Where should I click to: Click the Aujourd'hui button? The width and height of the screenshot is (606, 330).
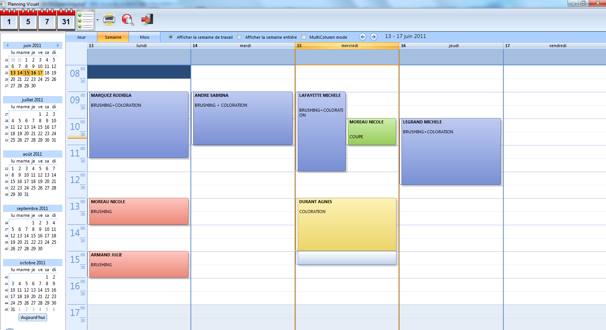click(33, 317)
